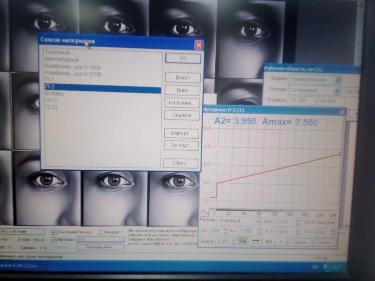Toggle the Материал checkbox
The image size is (375, 281).
(x=54, y=239)
